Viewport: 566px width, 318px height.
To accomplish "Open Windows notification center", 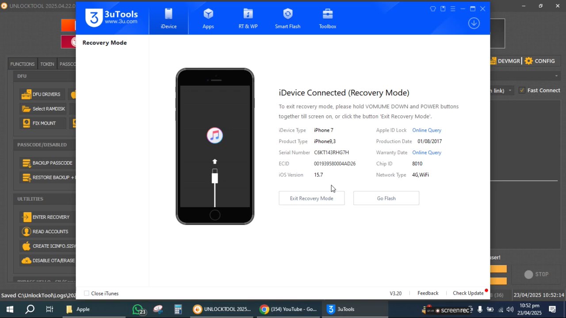I will point(552,309).
